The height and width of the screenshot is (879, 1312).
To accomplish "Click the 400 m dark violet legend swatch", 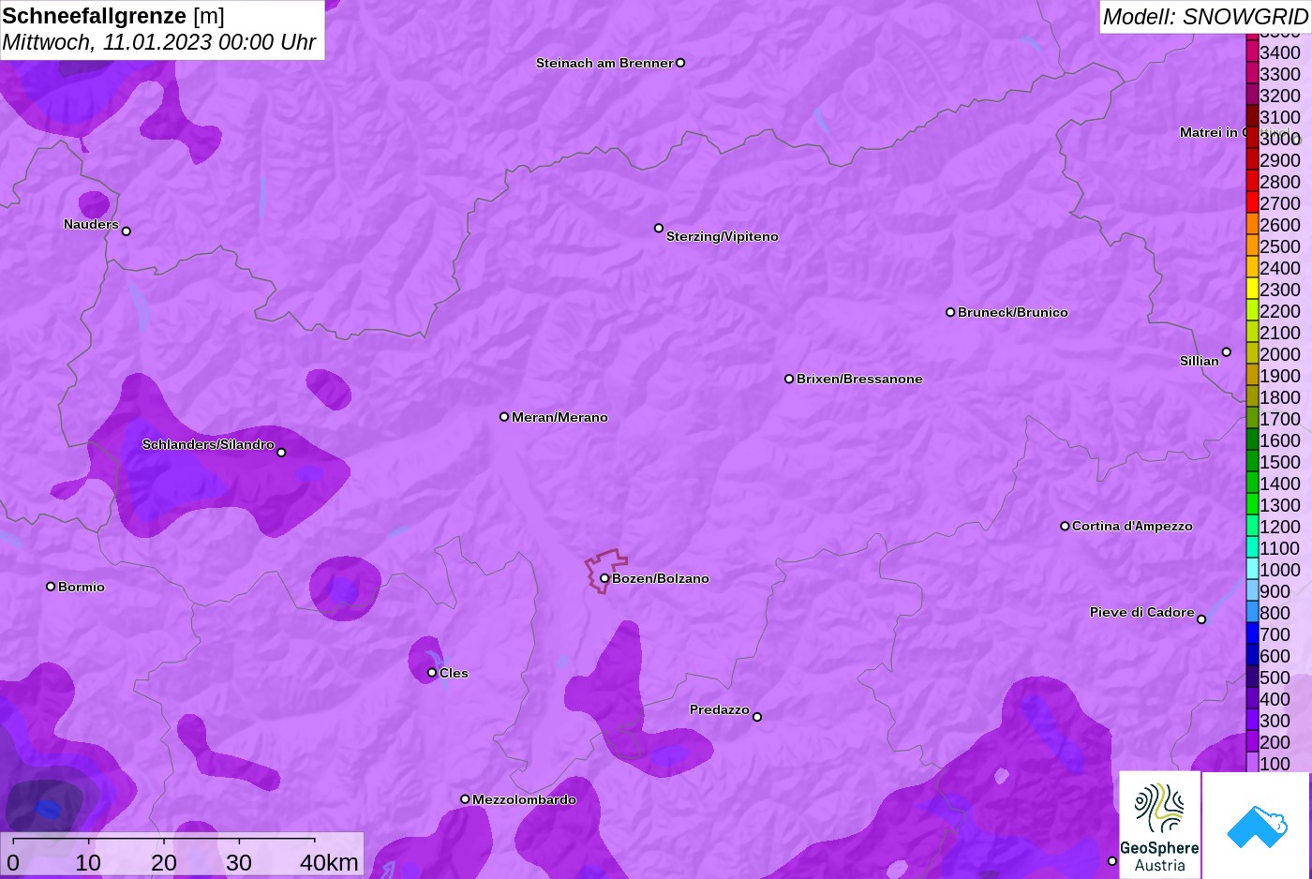I will pos(1252,698).
